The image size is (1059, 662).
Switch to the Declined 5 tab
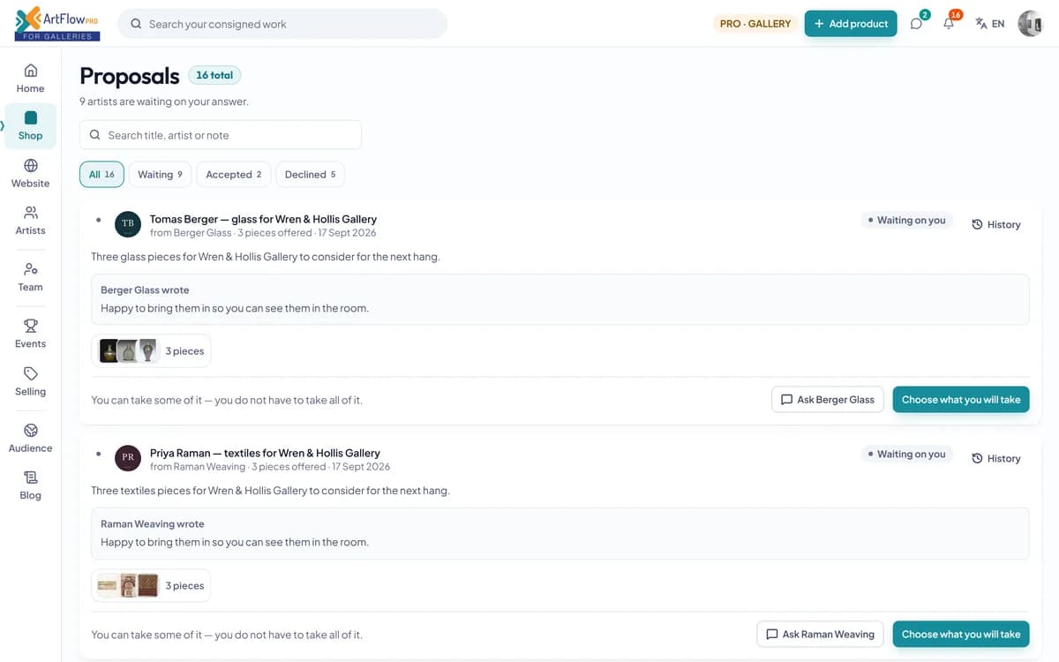point(310,175)
